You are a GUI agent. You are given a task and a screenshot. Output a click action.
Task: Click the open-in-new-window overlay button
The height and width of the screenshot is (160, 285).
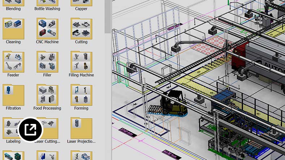[30, 129]
